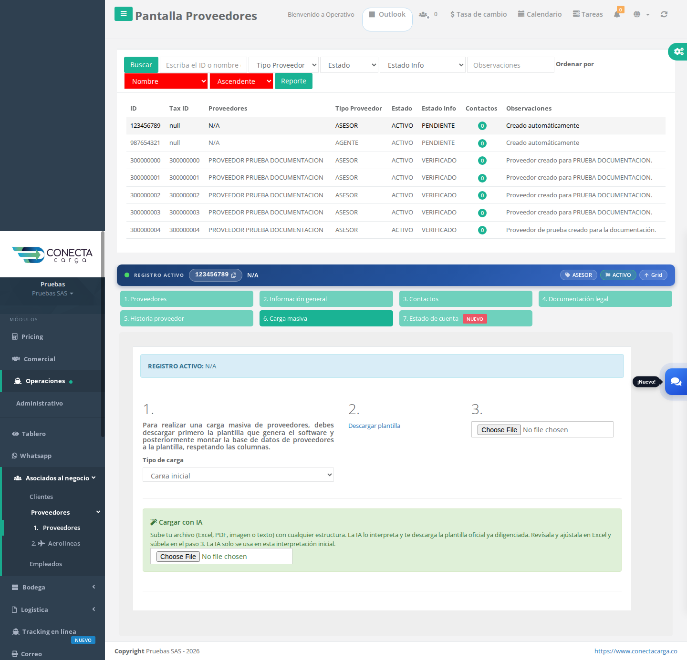687x660 pixels.
Task: Open the Estado filter dropdown
Action: click(x=349, y=65)
